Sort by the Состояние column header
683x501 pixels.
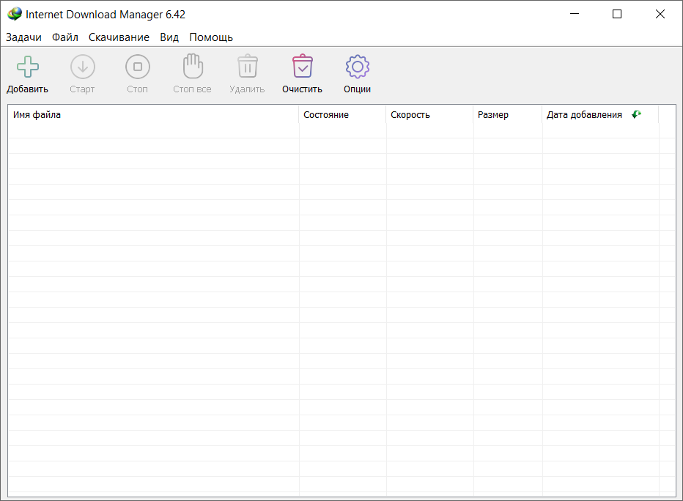[x=325, y=115]
